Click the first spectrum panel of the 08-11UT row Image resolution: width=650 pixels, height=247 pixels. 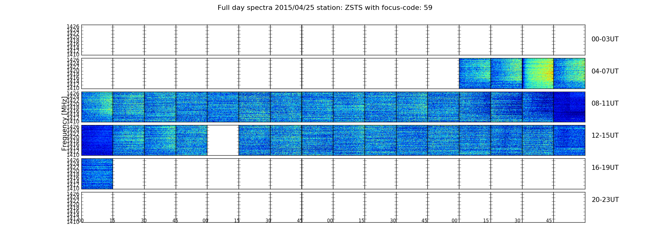97,107
